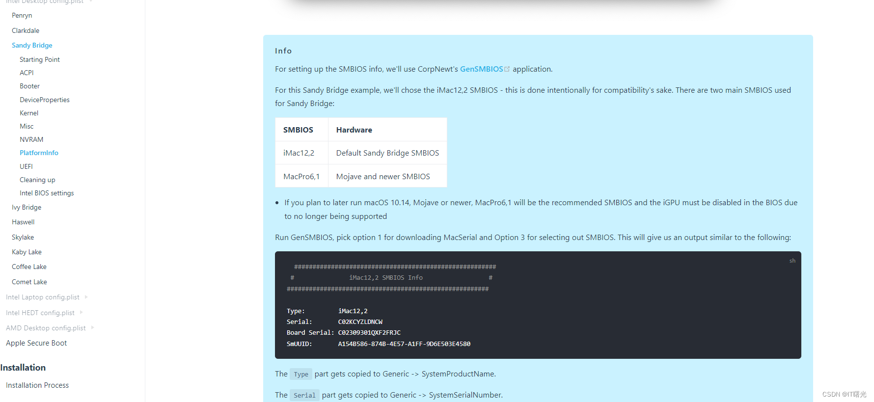Open the Penryn sidebar page
This screenshot has height=402, width=874.
(x=22, y=16)
